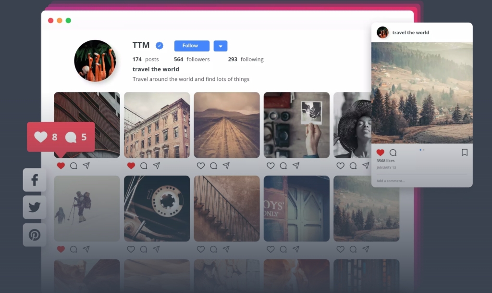Image resolution: width=492 pixels, height=293 pixels.
Task: Toggle the red heart in post popup
Action: click(381, 153)
